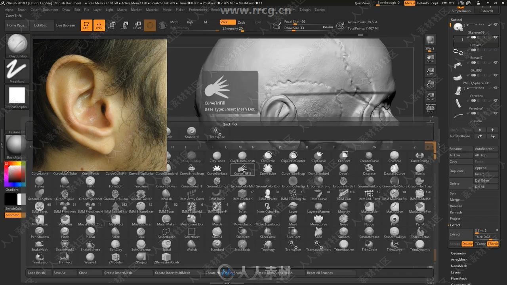507x285 pixels.
Task: Open the ClayBuildup brush thumbnail
Action: click(x=17, y=46)
